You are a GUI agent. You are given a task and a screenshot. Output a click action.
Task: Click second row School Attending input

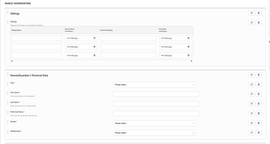(128, 47)
